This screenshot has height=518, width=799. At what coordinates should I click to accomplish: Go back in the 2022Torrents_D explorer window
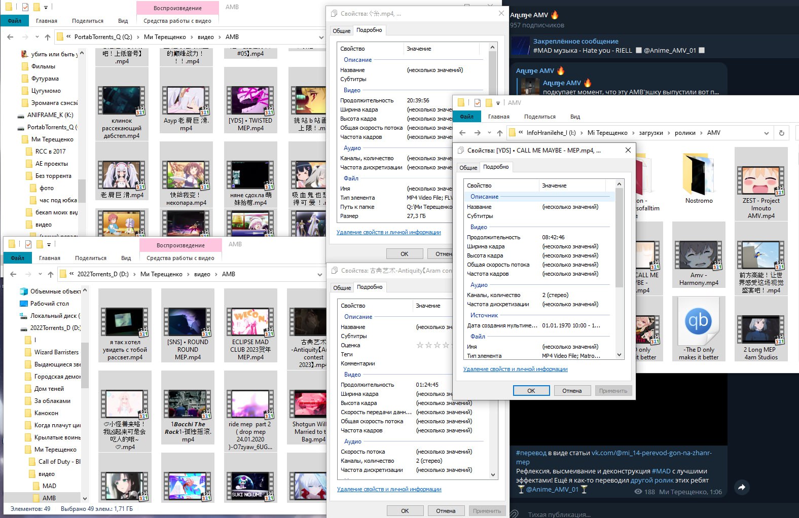[13, 274]
